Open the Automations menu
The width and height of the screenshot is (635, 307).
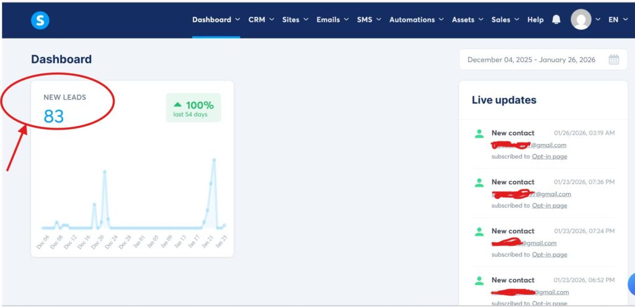click(x=416, y=20)
